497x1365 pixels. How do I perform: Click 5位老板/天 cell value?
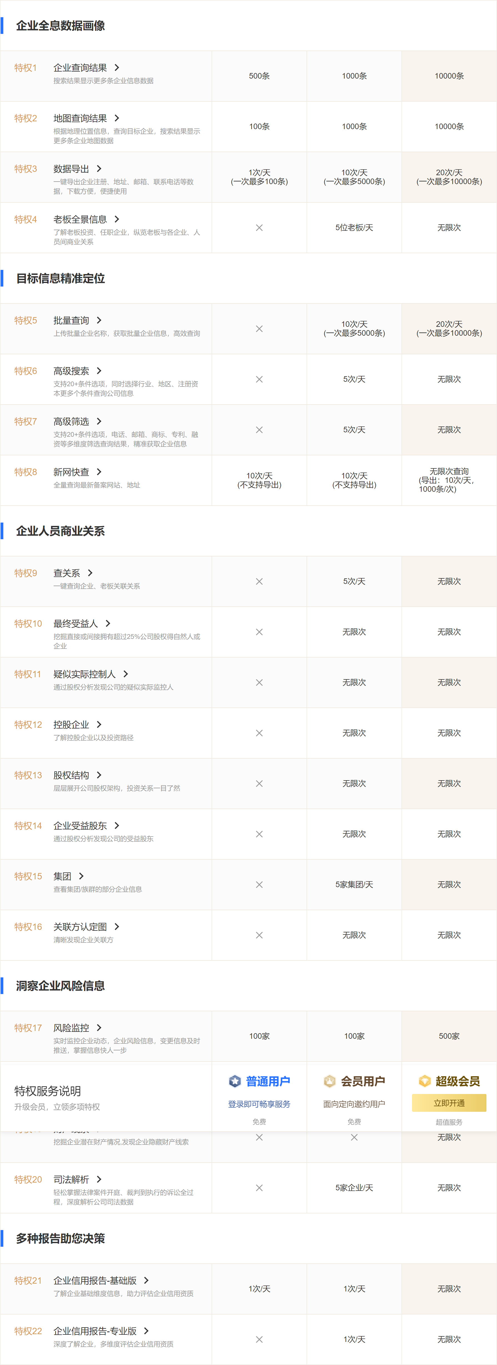click(354, 228)
